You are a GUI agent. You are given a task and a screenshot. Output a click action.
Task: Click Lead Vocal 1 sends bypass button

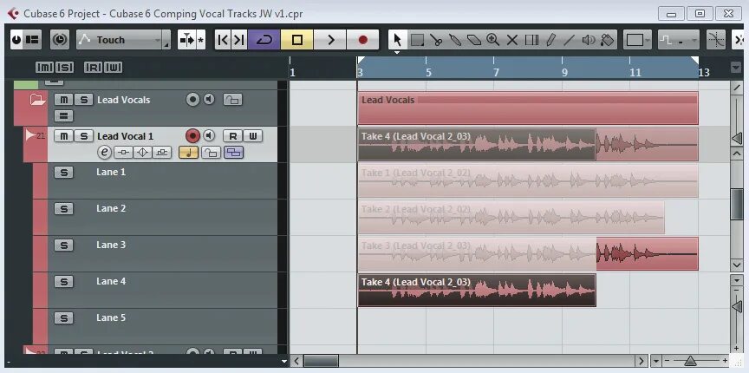click(162, 152)
